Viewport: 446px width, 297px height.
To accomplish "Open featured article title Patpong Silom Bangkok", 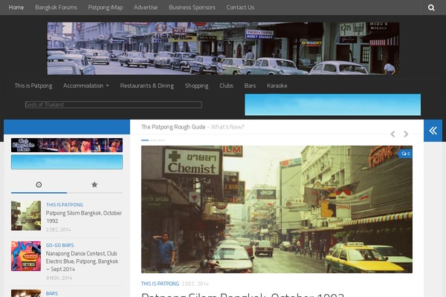I will coord(242,295).
